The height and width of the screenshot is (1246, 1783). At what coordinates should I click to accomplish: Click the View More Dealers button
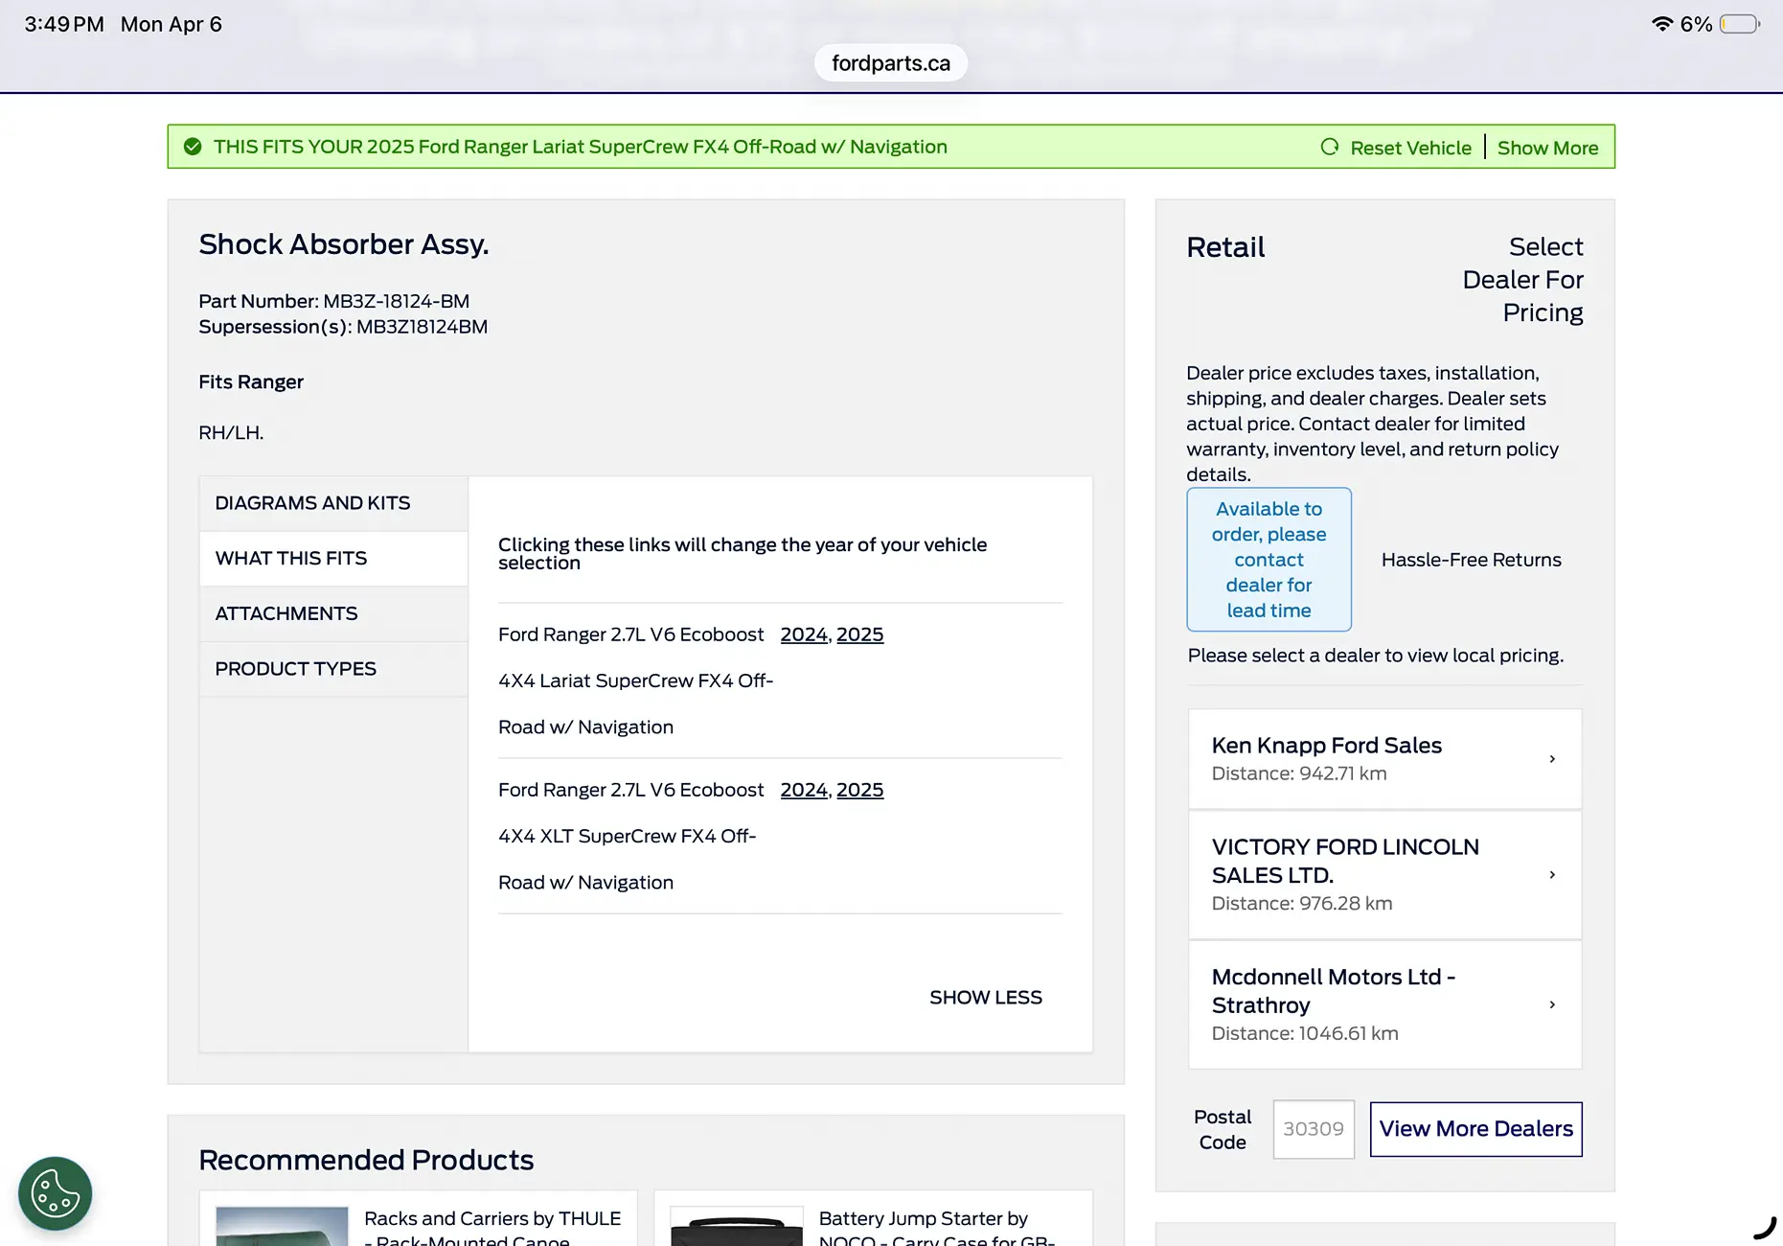(x=1475, y=1129)
